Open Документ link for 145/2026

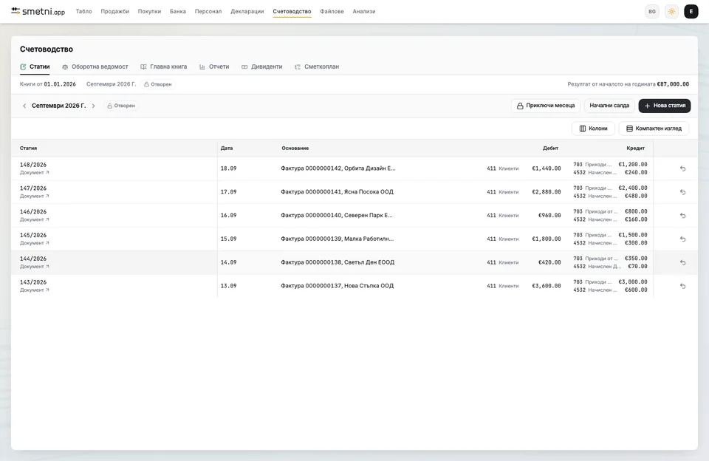point(35,243)
